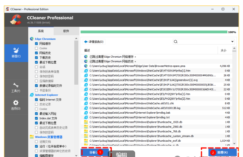Image resolution: width=243 pixels, height=157 pixels.
Task: Uncheck 临时 Internet 文件 checkbox
Action: point(36,99)
